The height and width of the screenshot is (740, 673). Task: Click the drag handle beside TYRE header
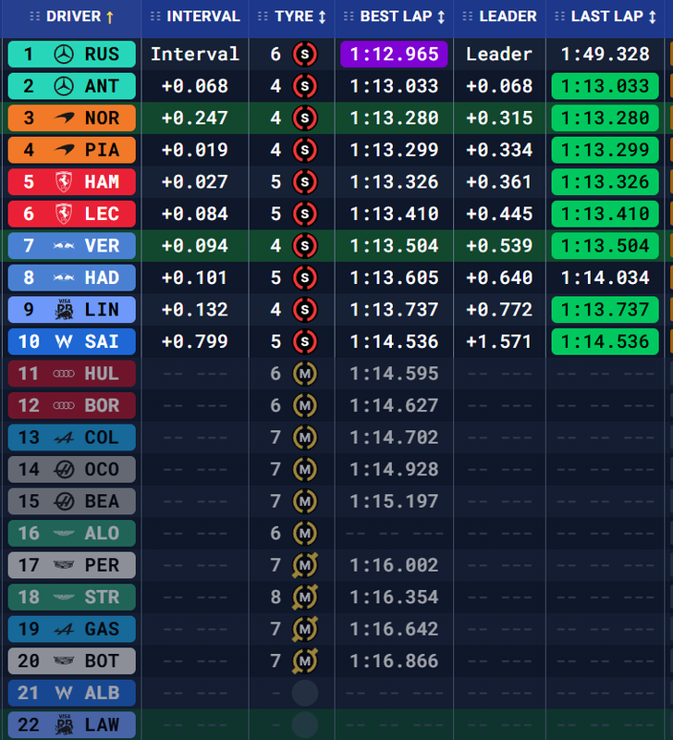(263, 17)
